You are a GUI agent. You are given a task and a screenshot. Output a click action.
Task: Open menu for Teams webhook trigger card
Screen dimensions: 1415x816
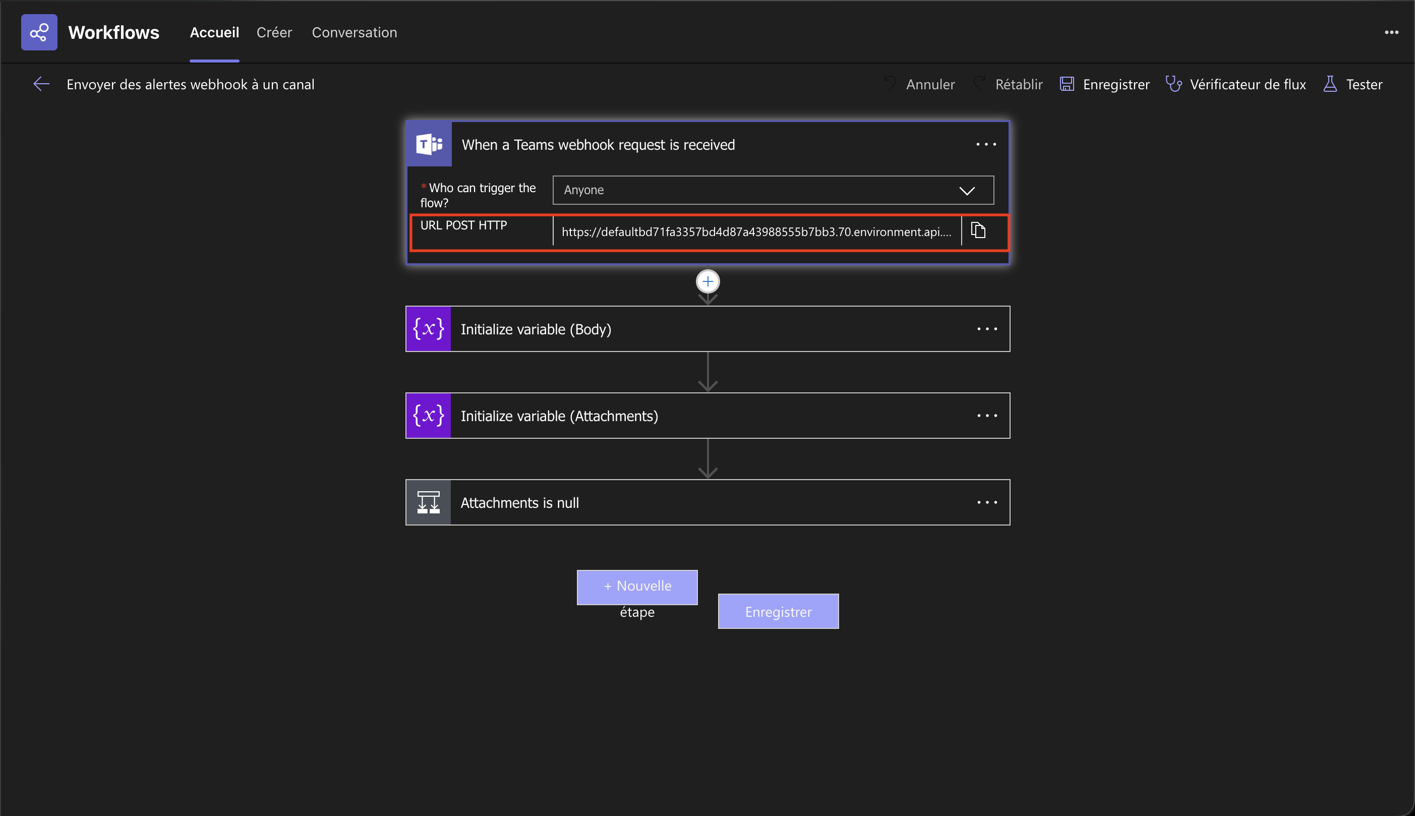(x=986, y=145)
